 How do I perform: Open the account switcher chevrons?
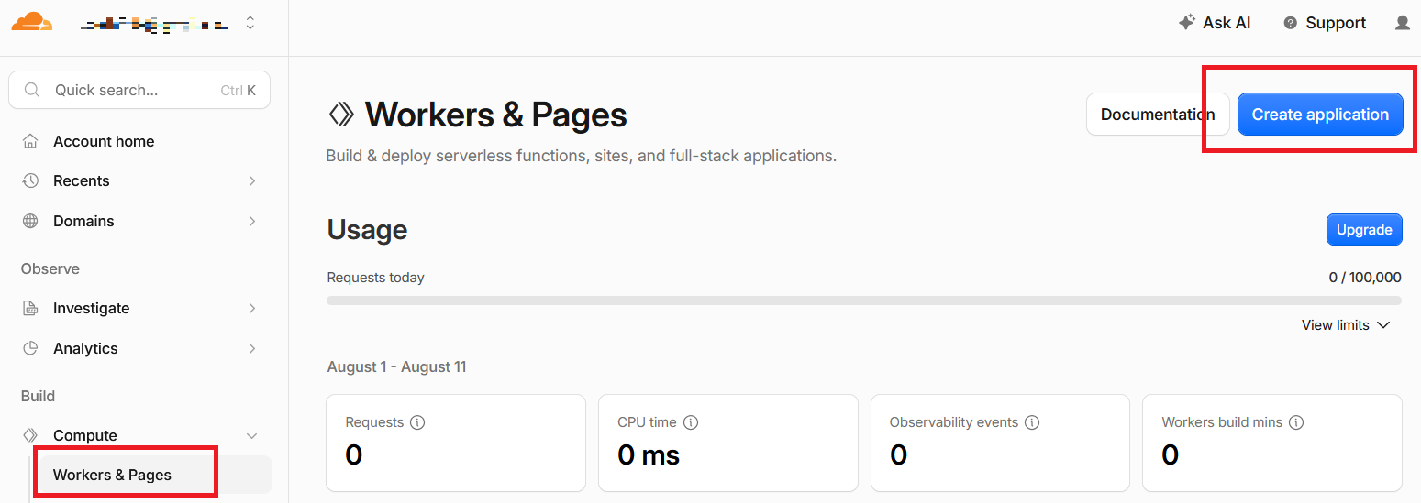[250, 23]
